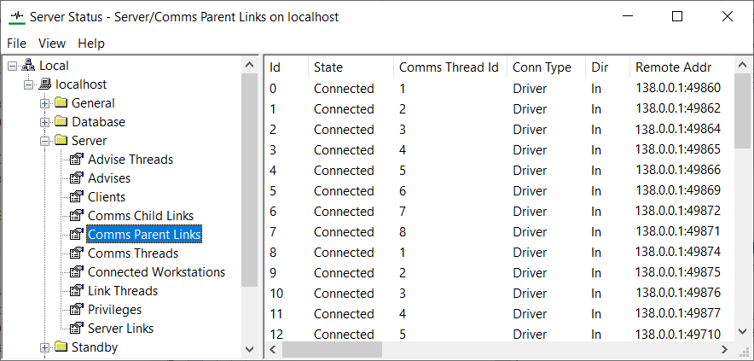Open the View menu
The height and width of the screenshot is (361, 754).
point(52,44)
